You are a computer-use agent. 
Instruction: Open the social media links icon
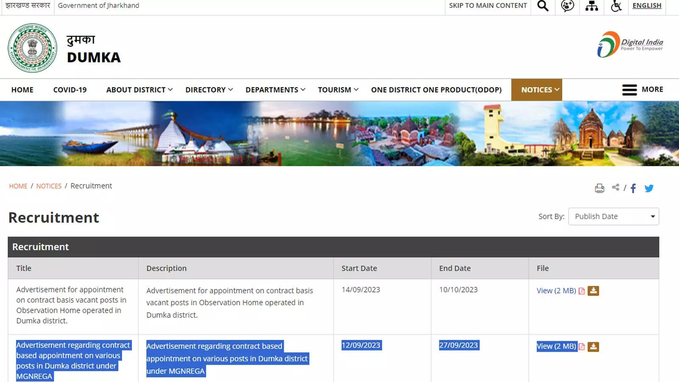pyautogui.click(x=567, y=6)
